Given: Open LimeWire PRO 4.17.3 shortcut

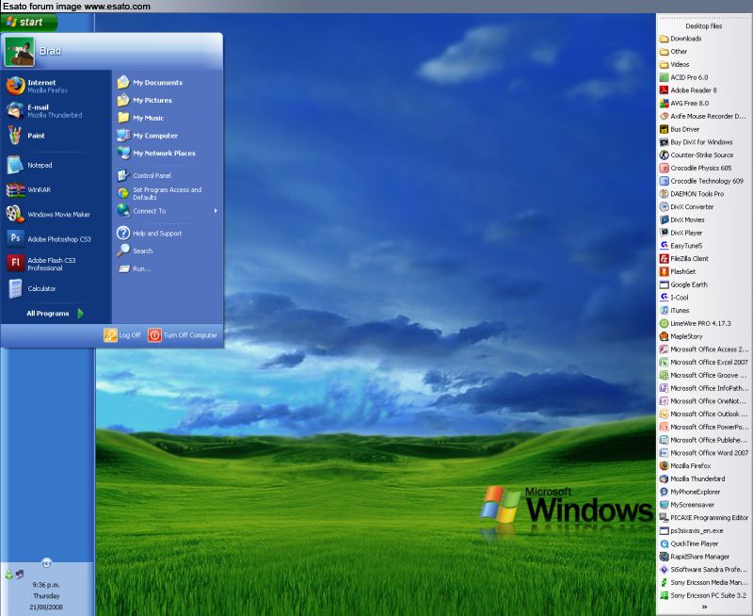Looking at the screenshot, I should [x=696, y=323].
